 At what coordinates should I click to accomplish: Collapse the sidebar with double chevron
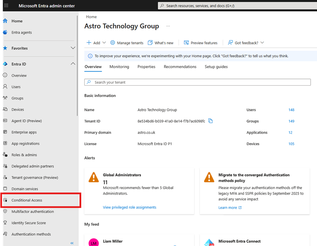(72, 243)
